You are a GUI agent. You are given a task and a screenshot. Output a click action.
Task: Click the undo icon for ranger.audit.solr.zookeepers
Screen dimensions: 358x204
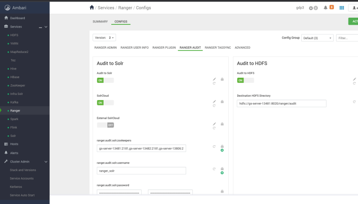pyautogui.click(x=214, y=146)
